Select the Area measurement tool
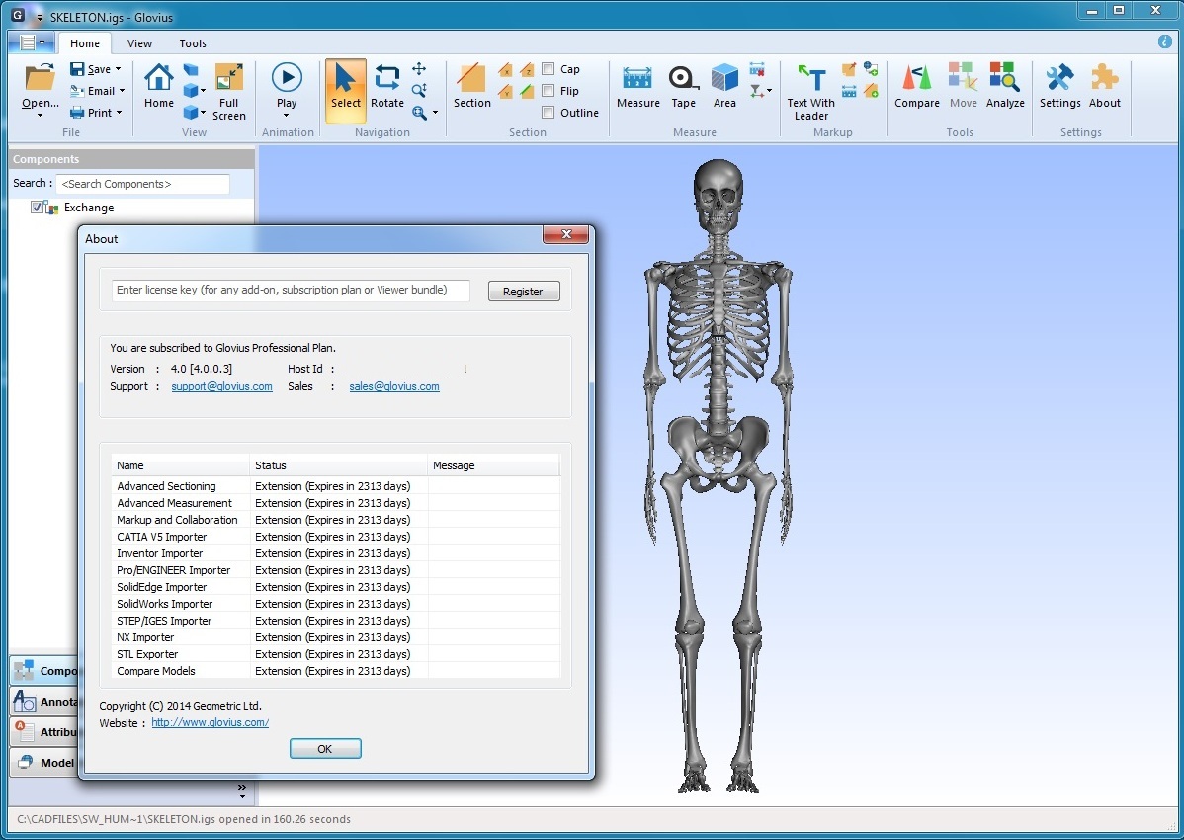The width and height of the screenshot is (1184, 840). 724,86
